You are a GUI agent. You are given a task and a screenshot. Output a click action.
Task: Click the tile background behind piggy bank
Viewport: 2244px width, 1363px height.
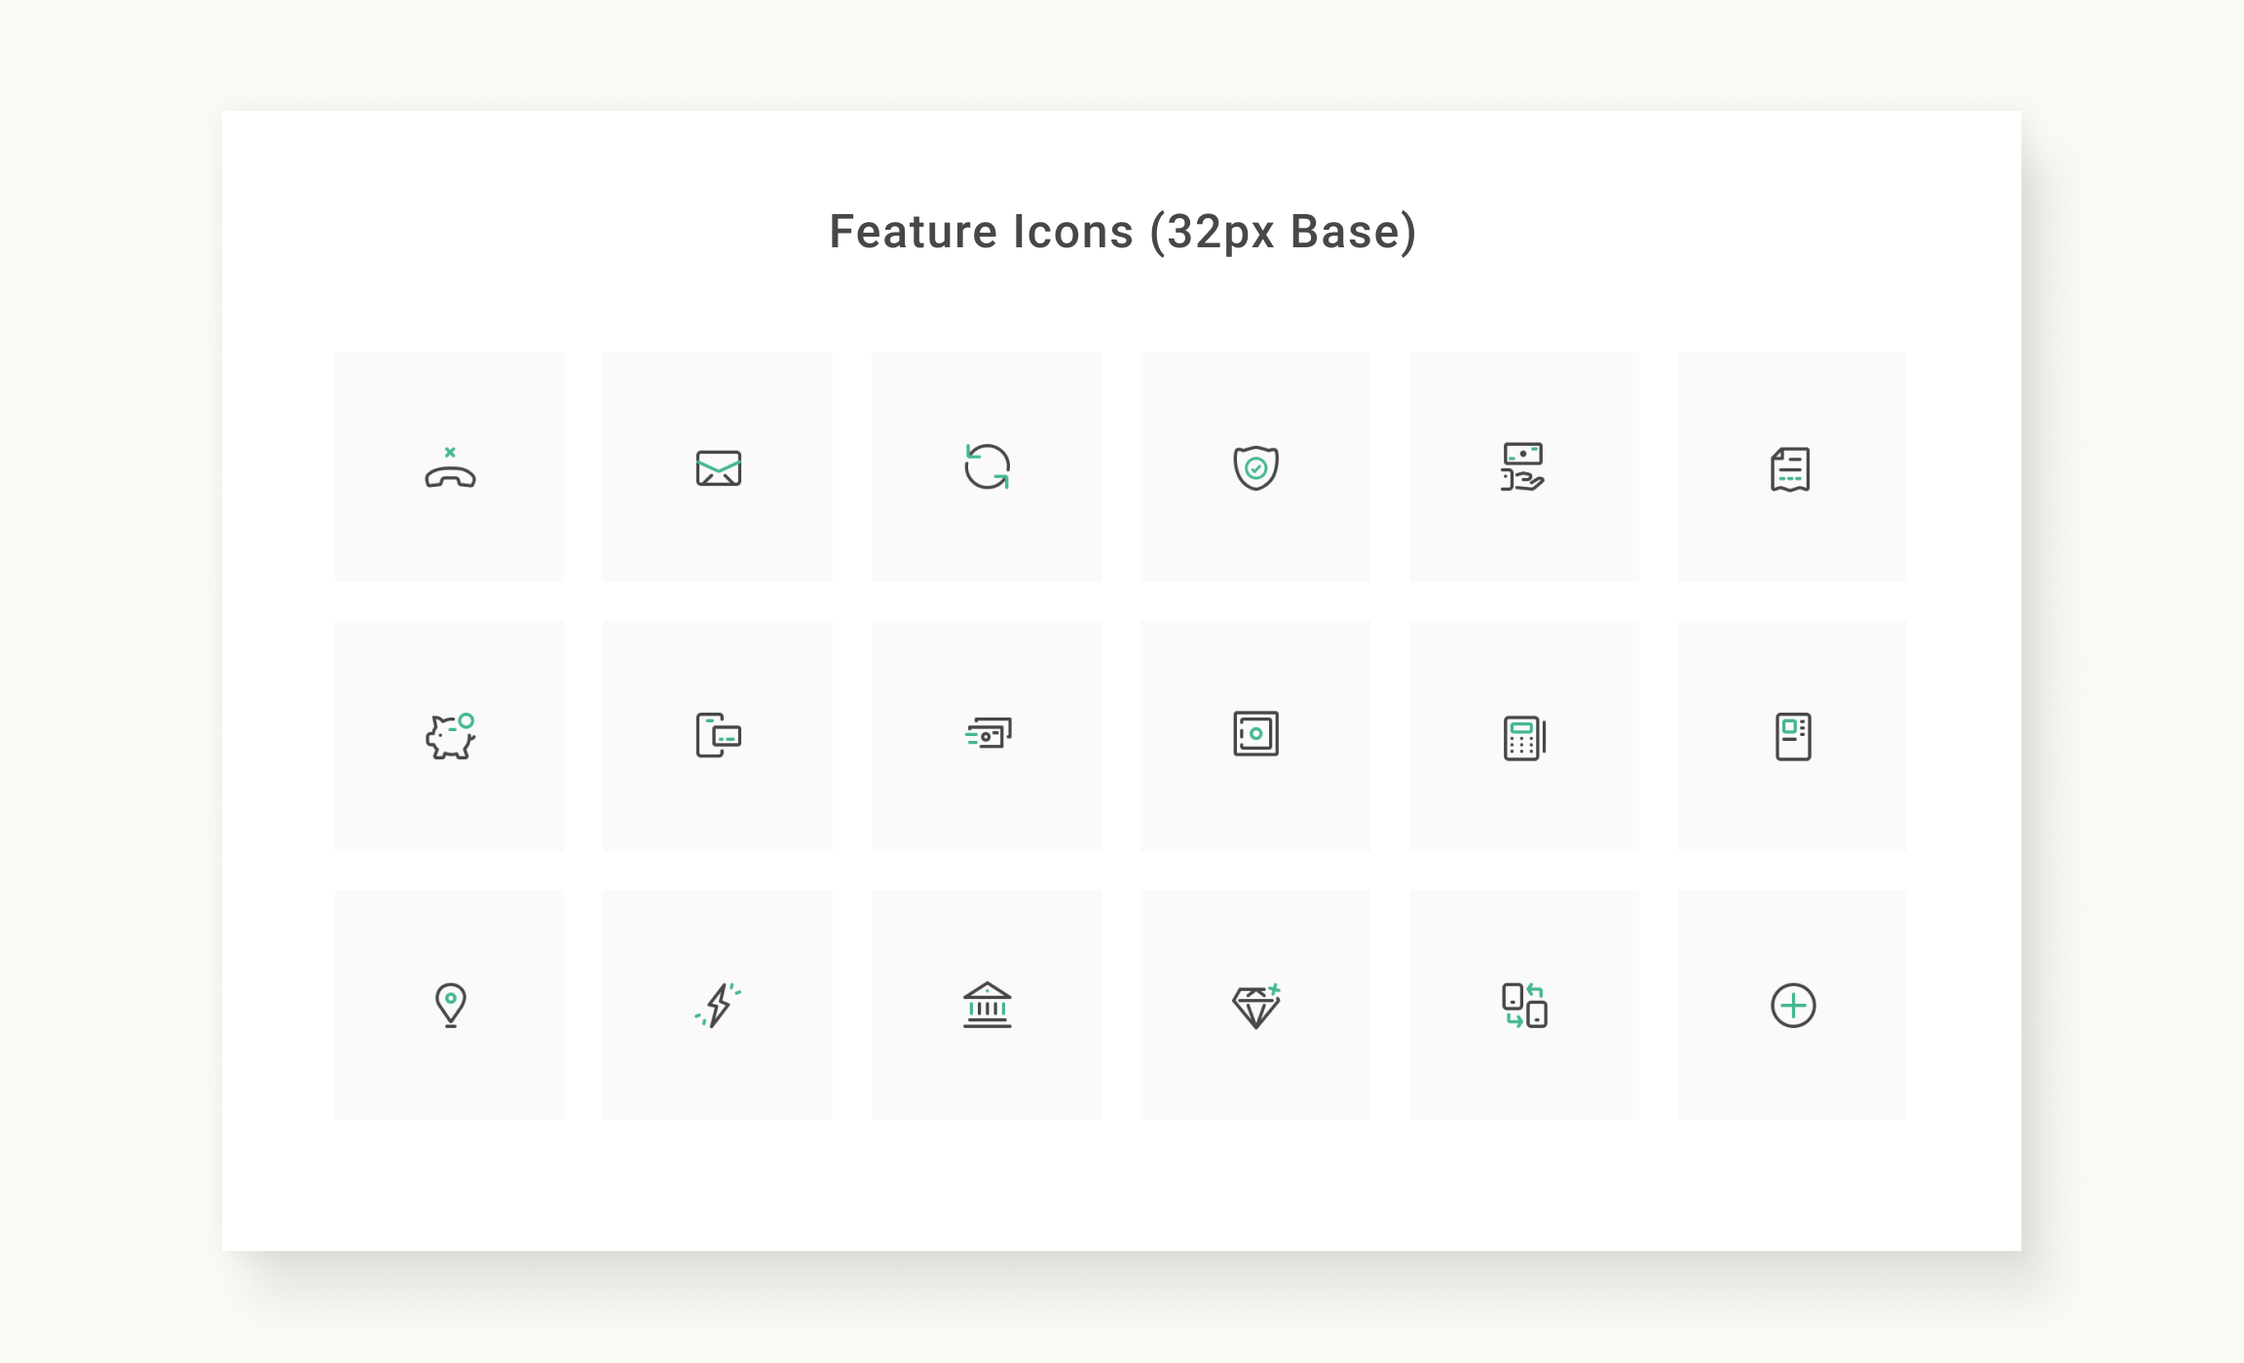(x=450, y=736)
